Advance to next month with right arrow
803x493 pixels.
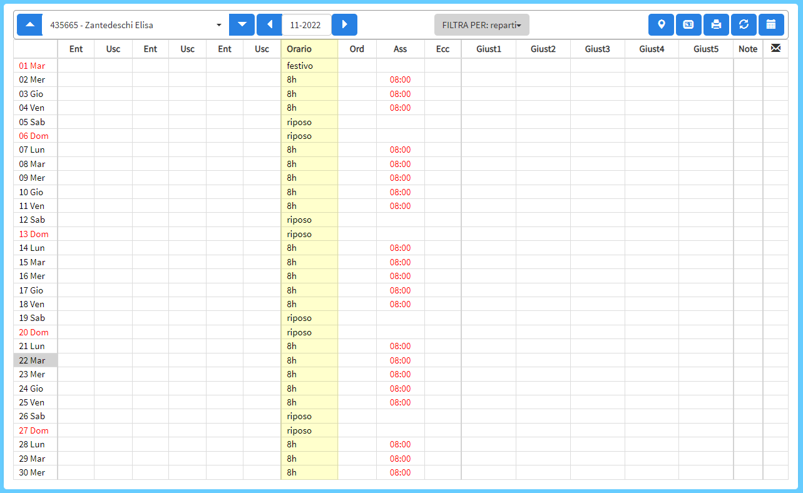pyautogui.click(x=344, y=25)
